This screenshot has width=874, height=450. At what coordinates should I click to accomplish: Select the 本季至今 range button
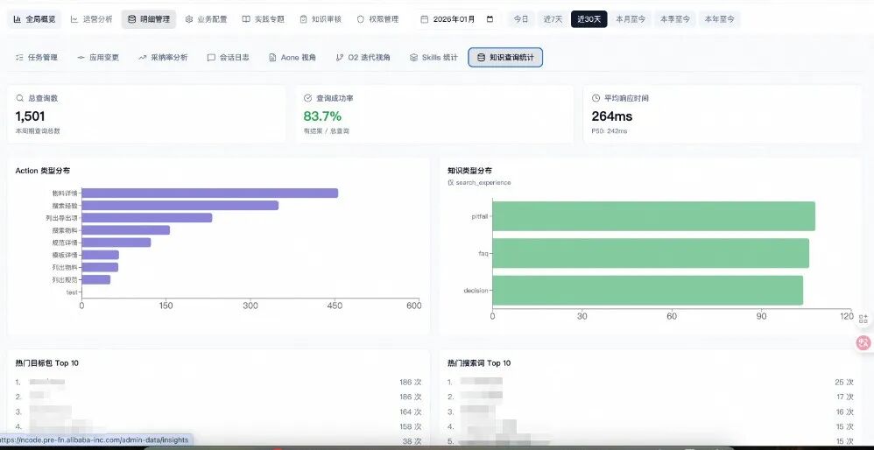[674, 19]
